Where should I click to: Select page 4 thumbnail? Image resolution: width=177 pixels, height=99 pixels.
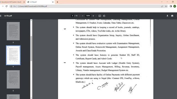pos(13,55)
